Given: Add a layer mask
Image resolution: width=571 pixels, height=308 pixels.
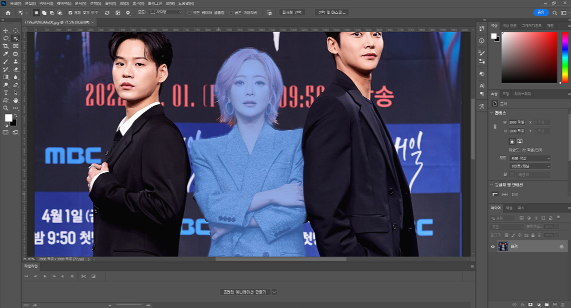Looking at the screenshot, I should pyautogui.click(x=530, y=305).
